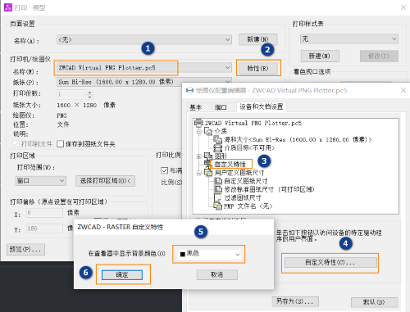410x312 pixels.
Task: Click the 选择打印区域(O)< button
Action: [105, 181]
